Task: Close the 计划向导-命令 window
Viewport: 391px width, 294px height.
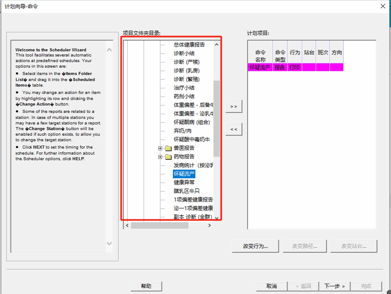Action: click(x=383, y=6)
